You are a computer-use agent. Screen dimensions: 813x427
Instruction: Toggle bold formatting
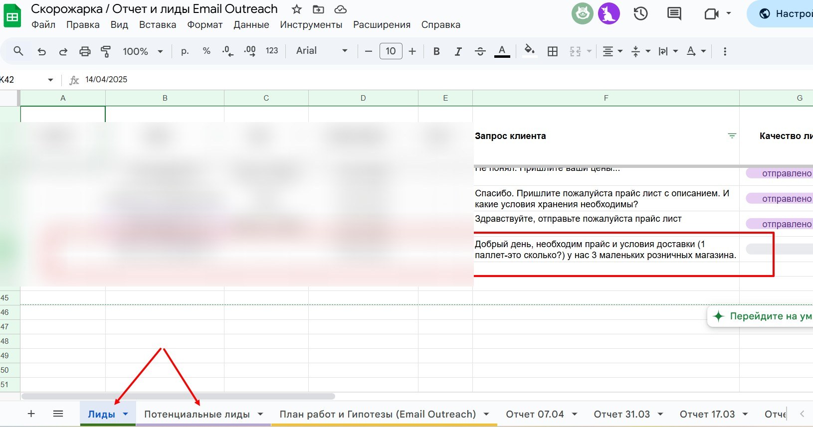point(436,51)
